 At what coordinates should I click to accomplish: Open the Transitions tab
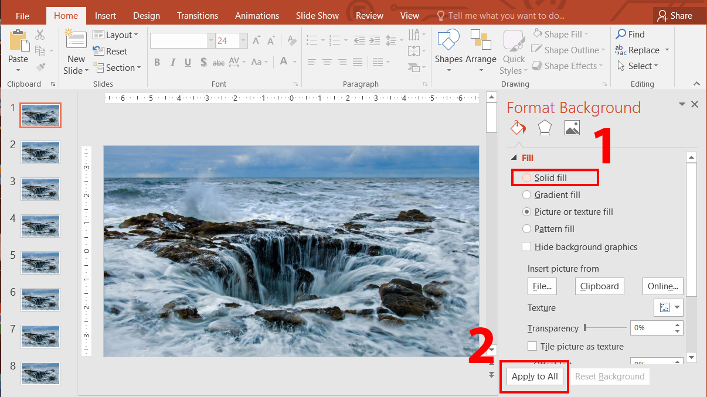[x=198, y=16]
